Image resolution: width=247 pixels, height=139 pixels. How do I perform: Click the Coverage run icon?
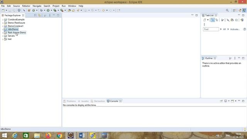[55, 10]
